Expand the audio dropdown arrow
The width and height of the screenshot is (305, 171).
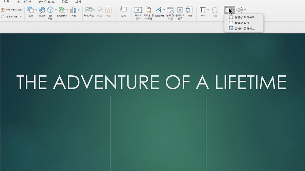245,10
